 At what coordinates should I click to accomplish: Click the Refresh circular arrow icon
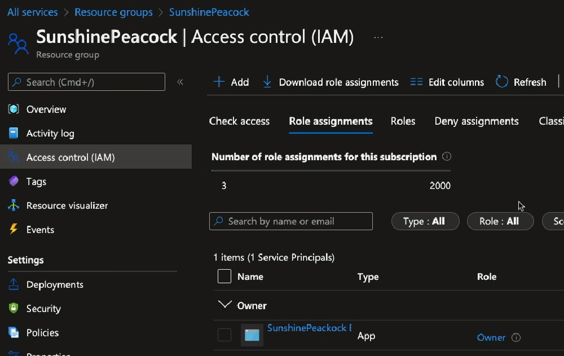coord(502,82)
